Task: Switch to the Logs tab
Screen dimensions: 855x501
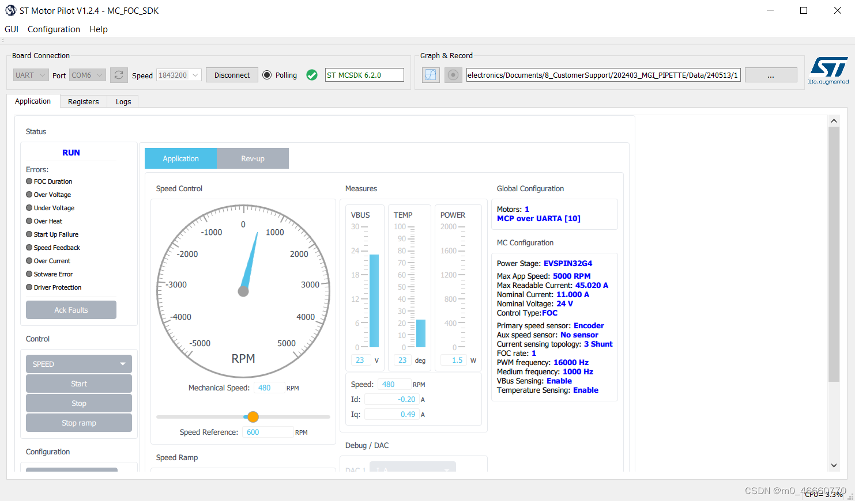Action: (123, 101)
